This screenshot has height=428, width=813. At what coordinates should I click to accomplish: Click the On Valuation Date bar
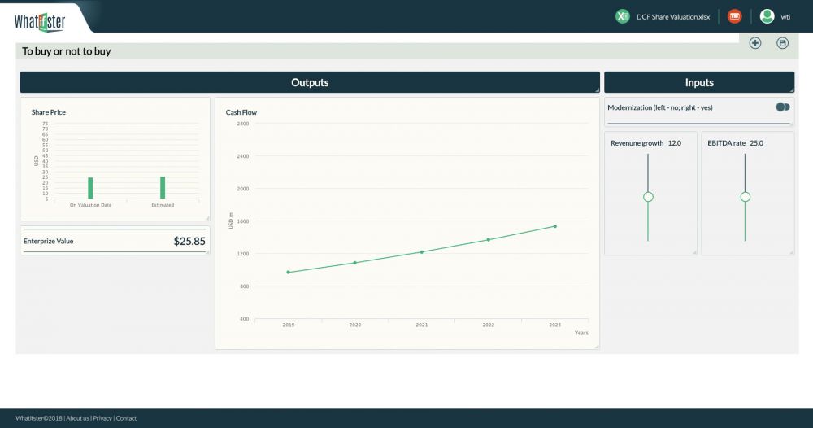[90, 188]
